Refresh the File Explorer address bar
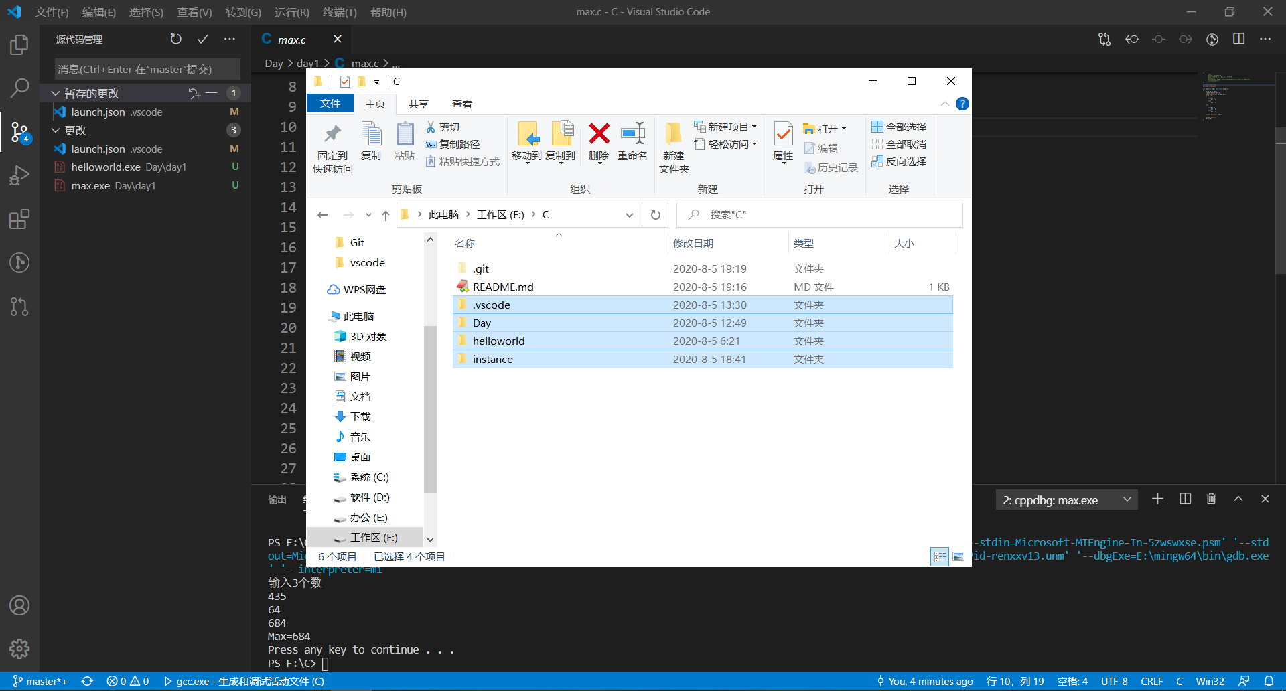Screen dimensions: 1286x691 (x=656, y=215)
